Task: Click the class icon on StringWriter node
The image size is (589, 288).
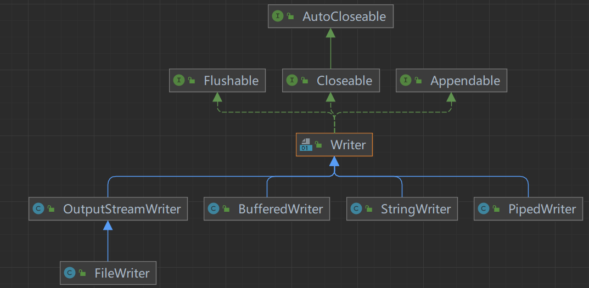Action: (x=356, y=208)
